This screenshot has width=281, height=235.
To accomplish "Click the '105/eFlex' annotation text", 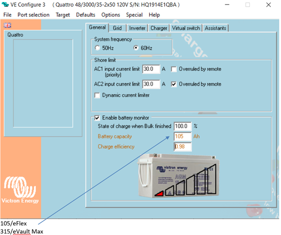I will coord(14,224).
